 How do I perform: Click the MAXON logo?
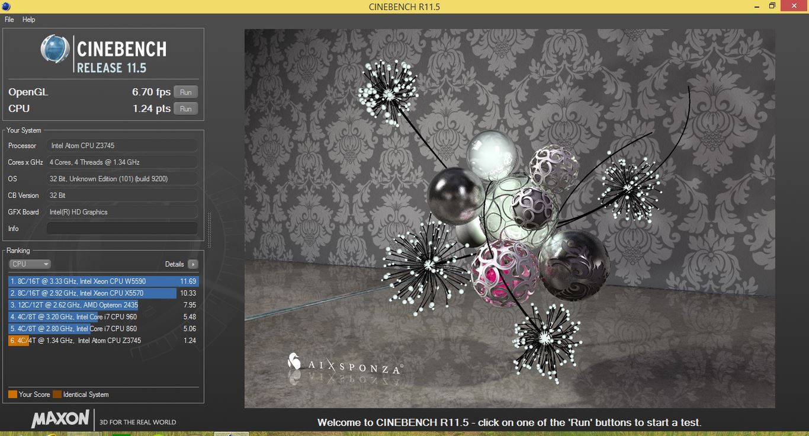click(60, 419)
